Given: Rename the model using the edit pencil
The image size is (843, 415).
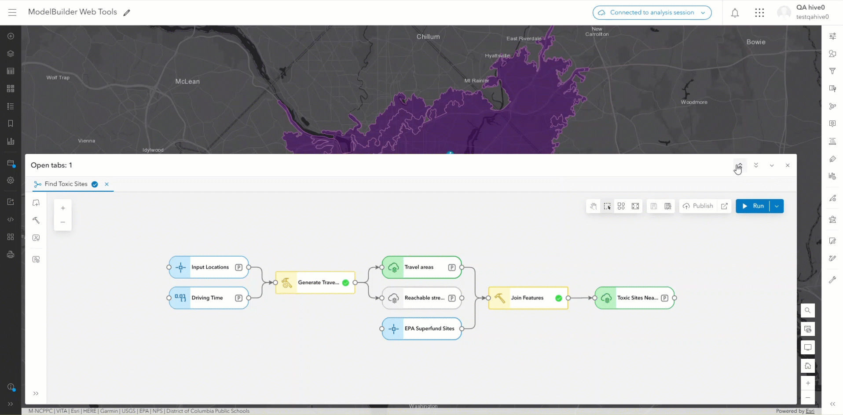Looking at the screenshot, I should pos(127,12).
